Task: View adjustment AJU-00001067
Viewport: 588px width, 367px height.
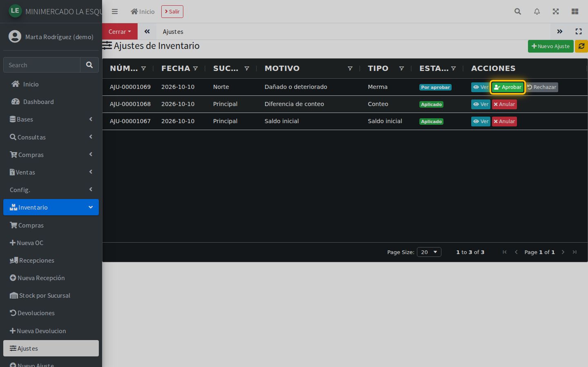Action: pyautogui.click(x=481, y=122)
